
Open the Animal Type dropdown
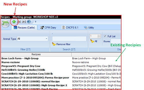pyautogui.click(x=32, y=39)
